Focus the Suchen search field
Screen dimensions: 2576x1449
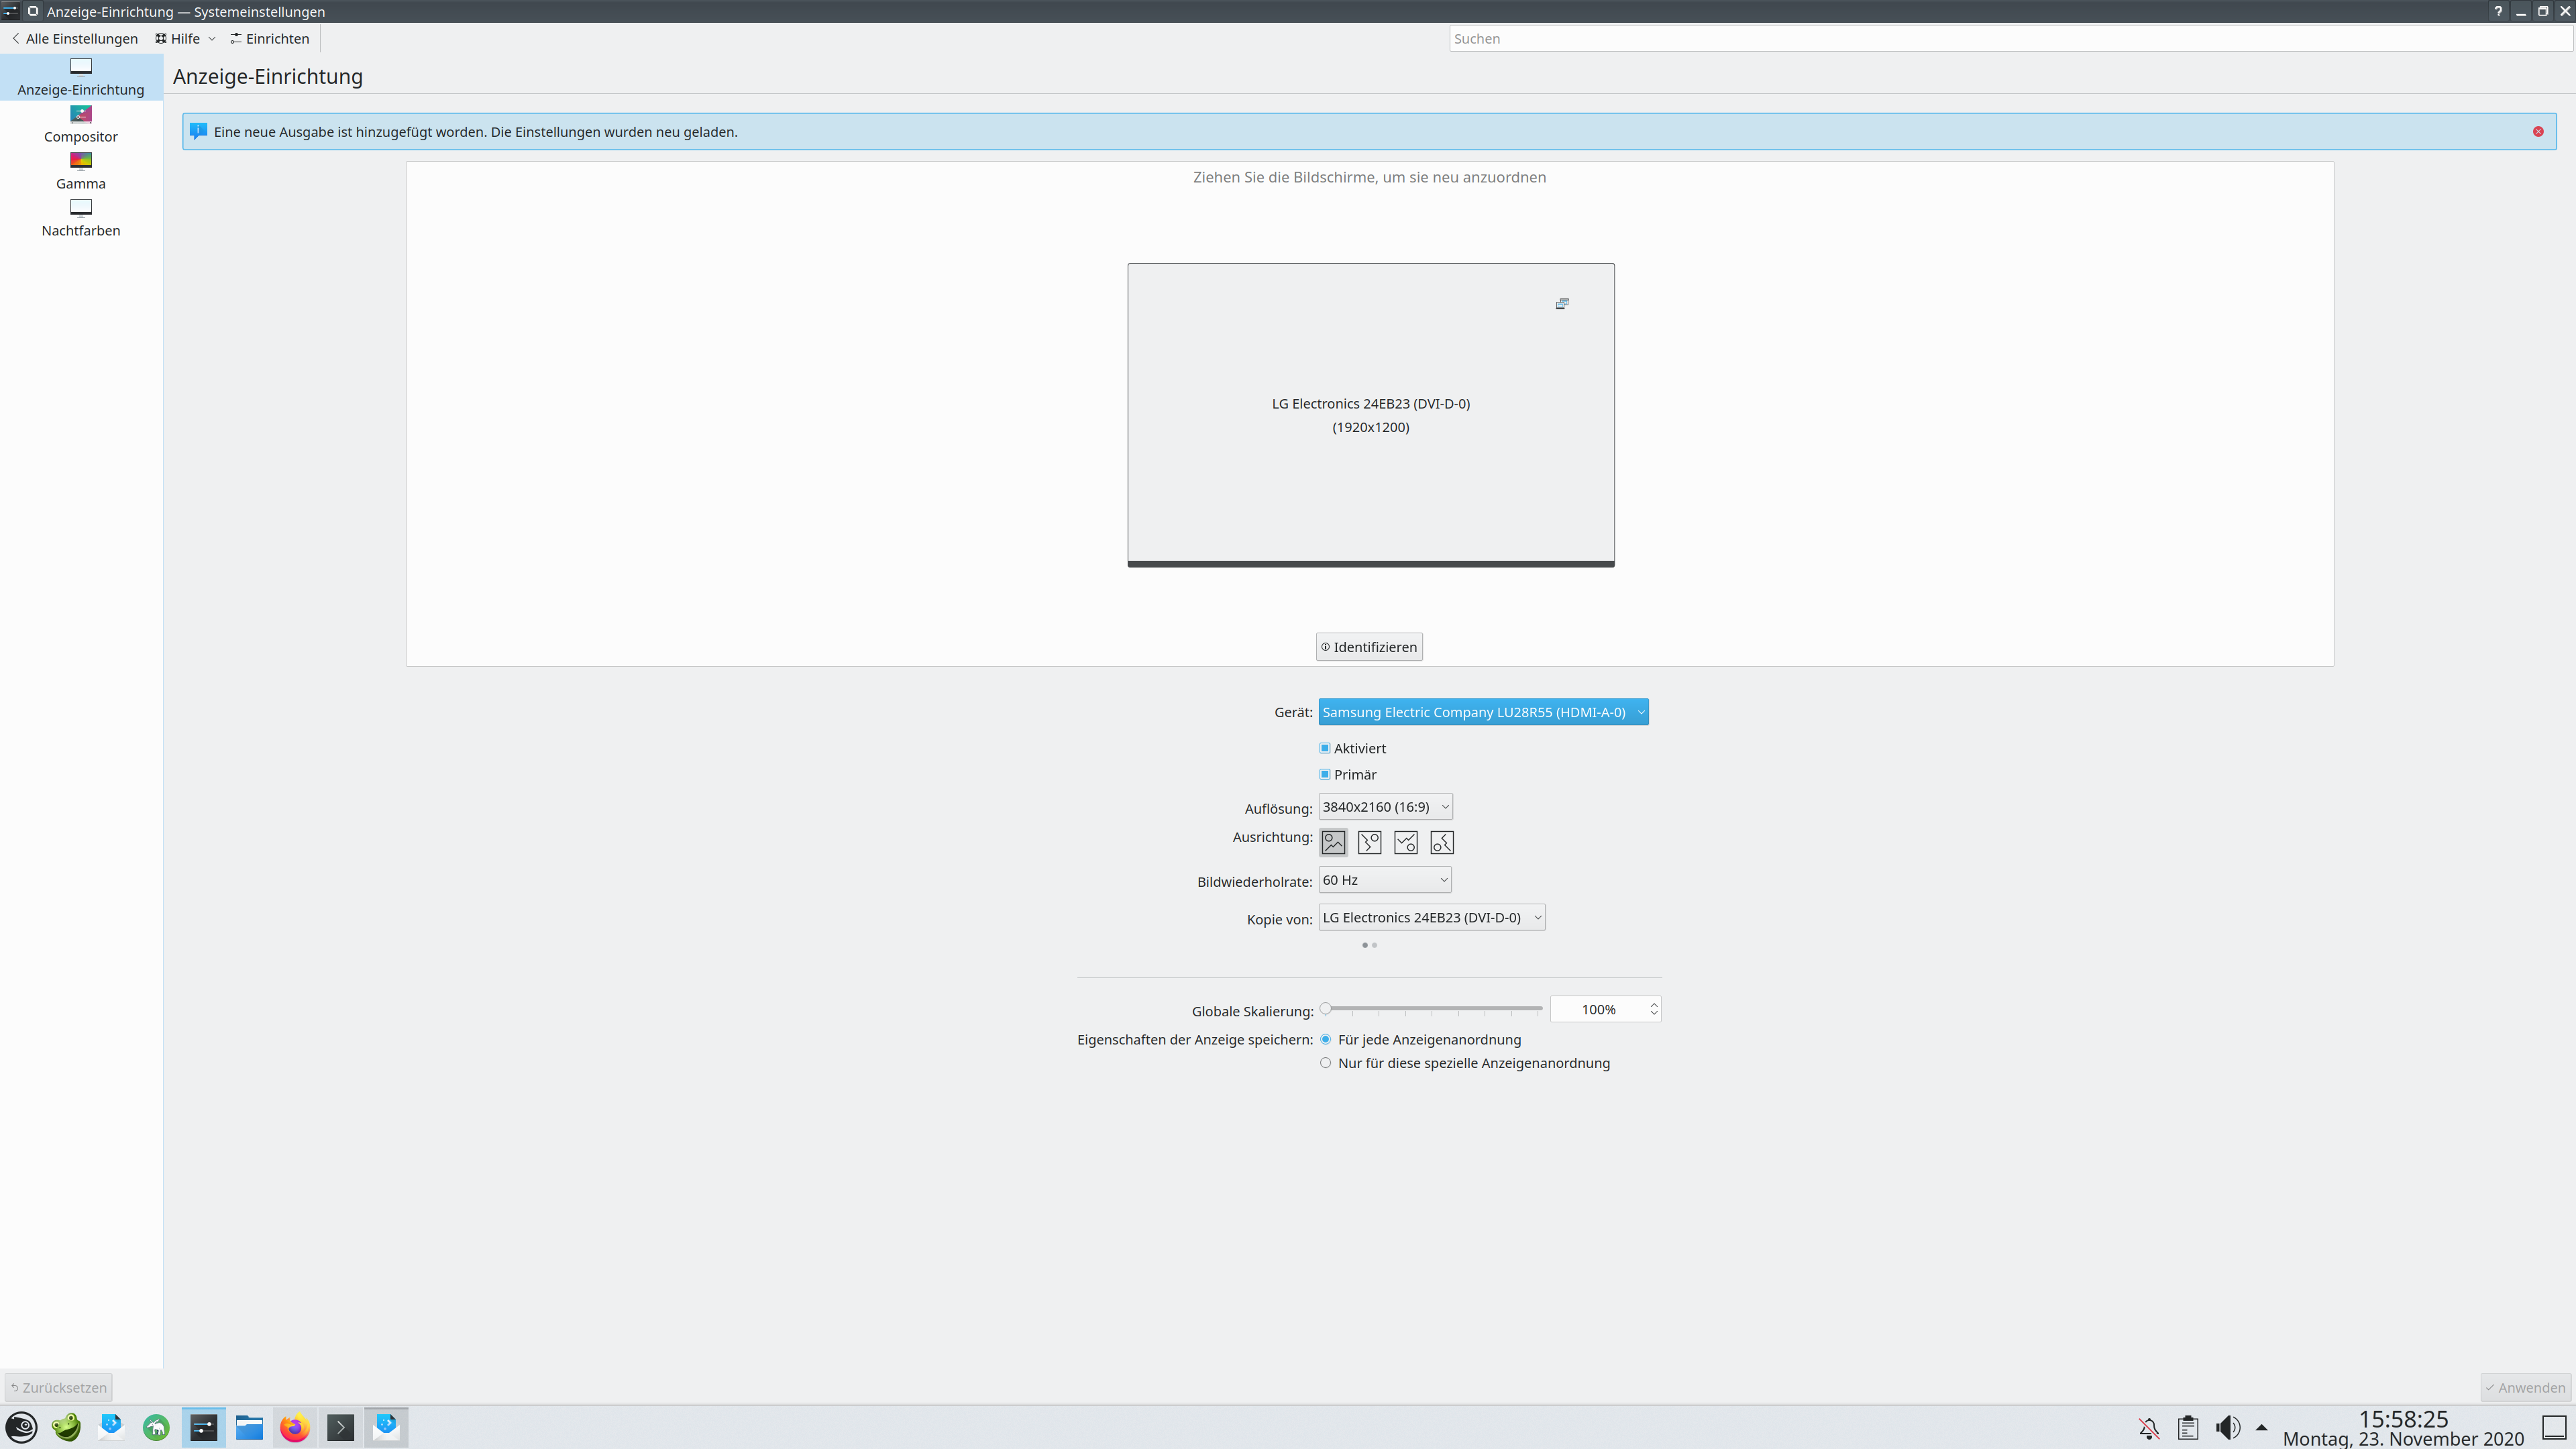2010,39
